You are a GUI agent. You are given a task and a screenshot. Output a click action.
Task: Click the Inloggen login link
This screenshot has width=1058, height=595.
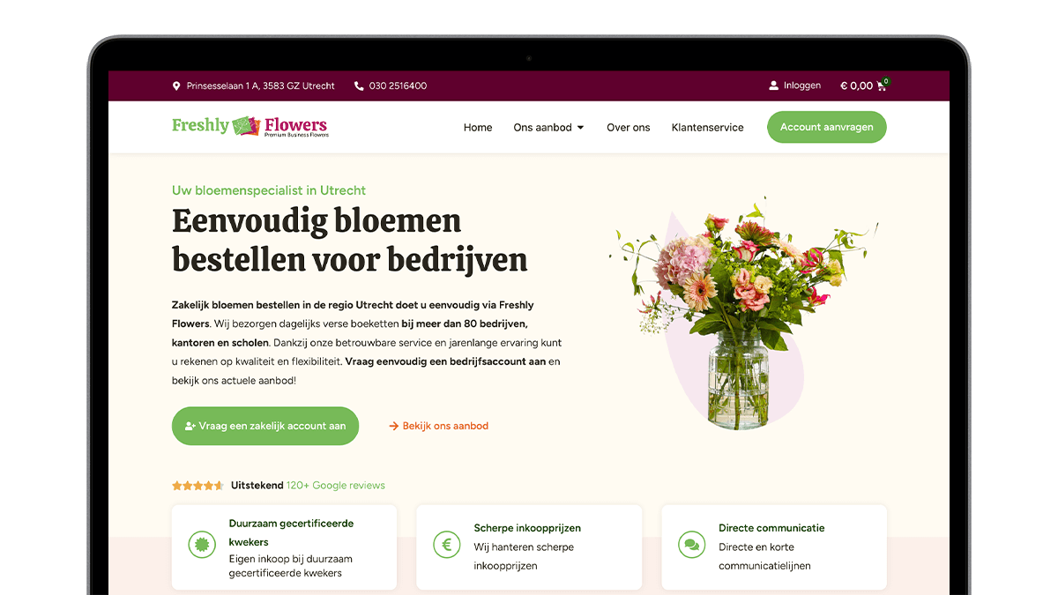pos(802,86)
